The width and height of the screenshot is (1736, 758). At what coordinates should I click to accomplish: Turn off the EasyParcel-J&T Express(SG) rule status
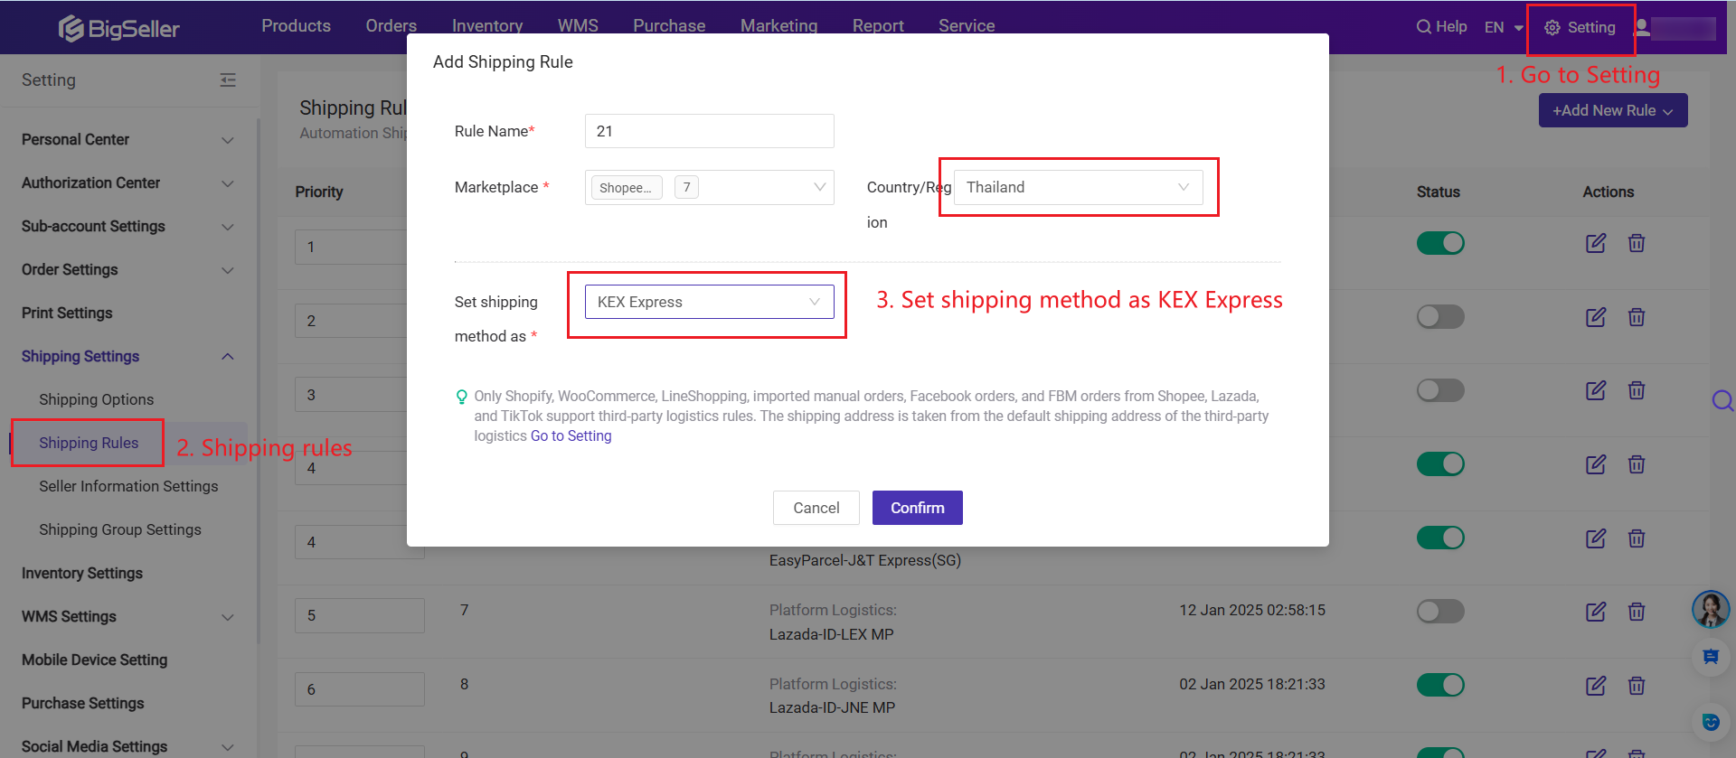[1440, 538]
